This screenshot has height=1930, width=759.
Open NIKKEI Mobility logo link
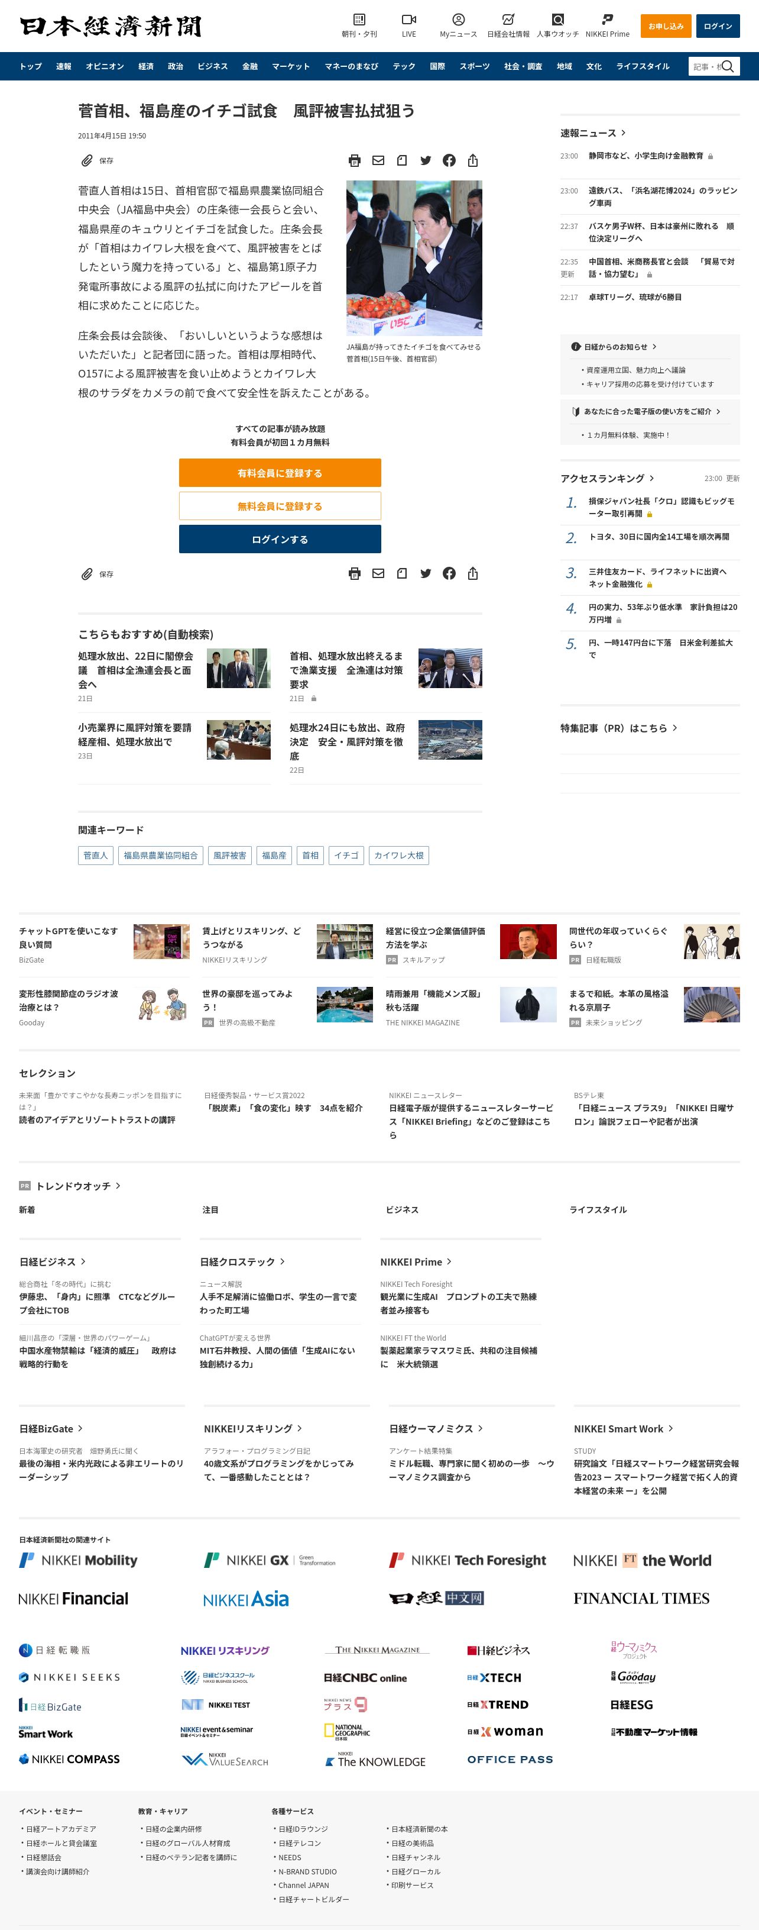pyautogui.click(x=79, y=1561)
